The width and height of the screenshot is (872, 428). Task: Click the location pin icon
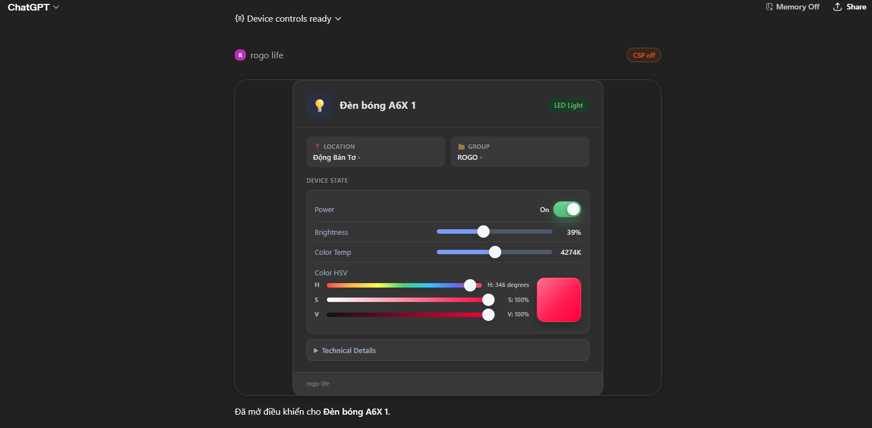click(317, 147)
